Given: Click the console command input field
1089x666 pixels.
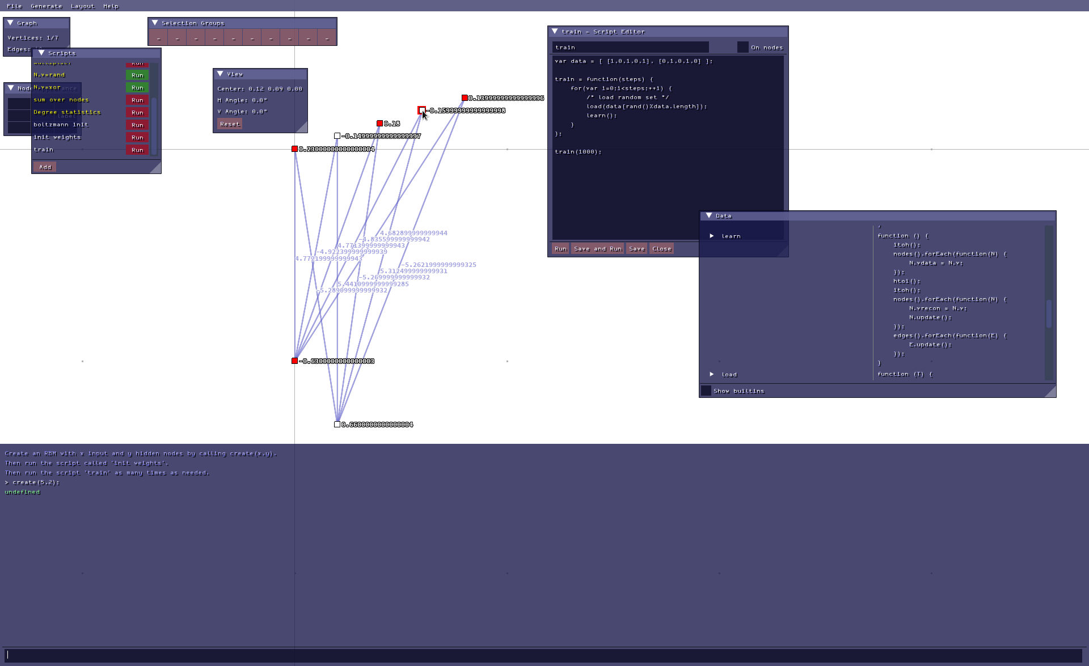Looking at the screenshot, I should [x=544, y=655].
